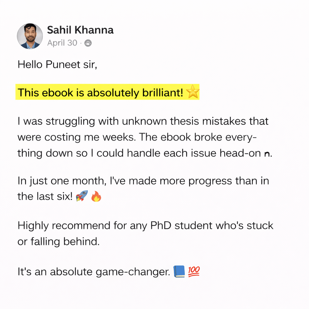Click the line "In just one month"
This screenshot has width=309, height=309.
tap(143, 181)
